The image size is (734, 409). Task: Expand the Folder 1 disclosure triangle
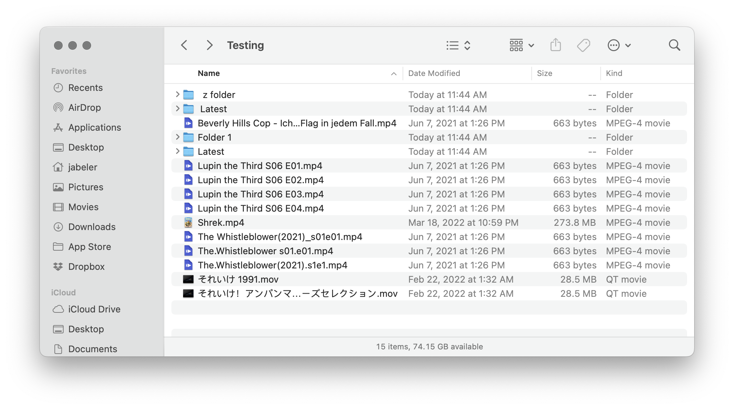[x=177, y=137]
